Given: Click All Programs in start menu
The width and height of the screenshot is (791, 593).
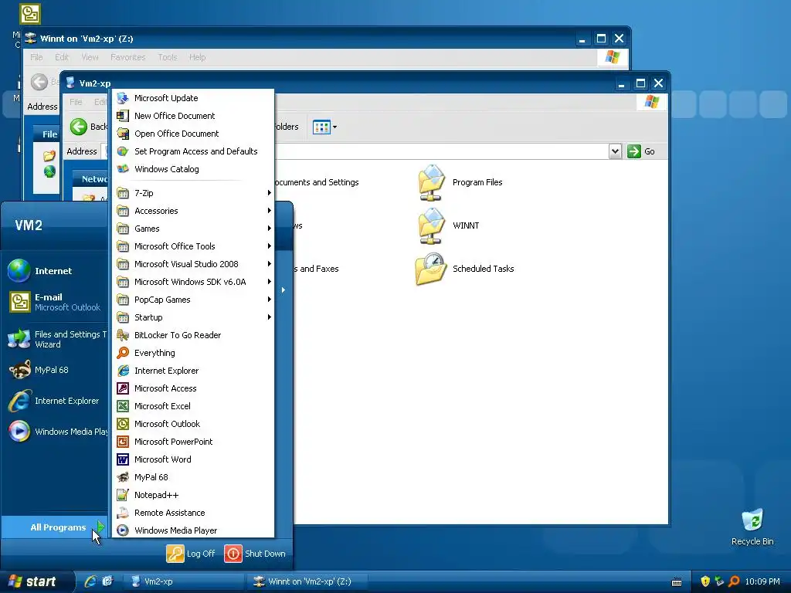Looking at the screenshot, I should click(55, 527).
